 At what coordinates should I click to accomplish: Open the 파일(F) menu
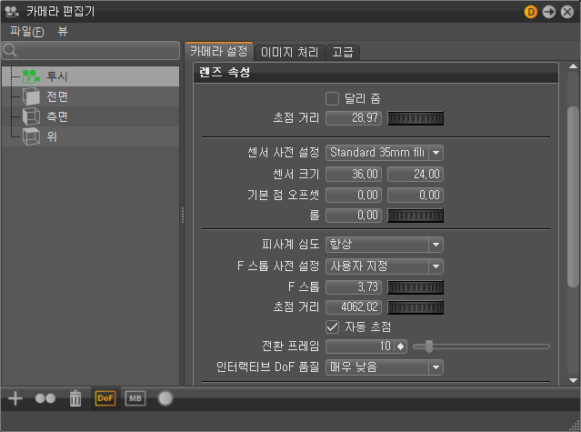click(x=26, y=32)
